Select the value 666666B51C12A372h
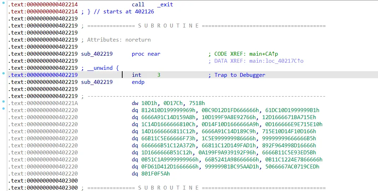The width and height of the screenshot is (378, 191). [168, 146]
